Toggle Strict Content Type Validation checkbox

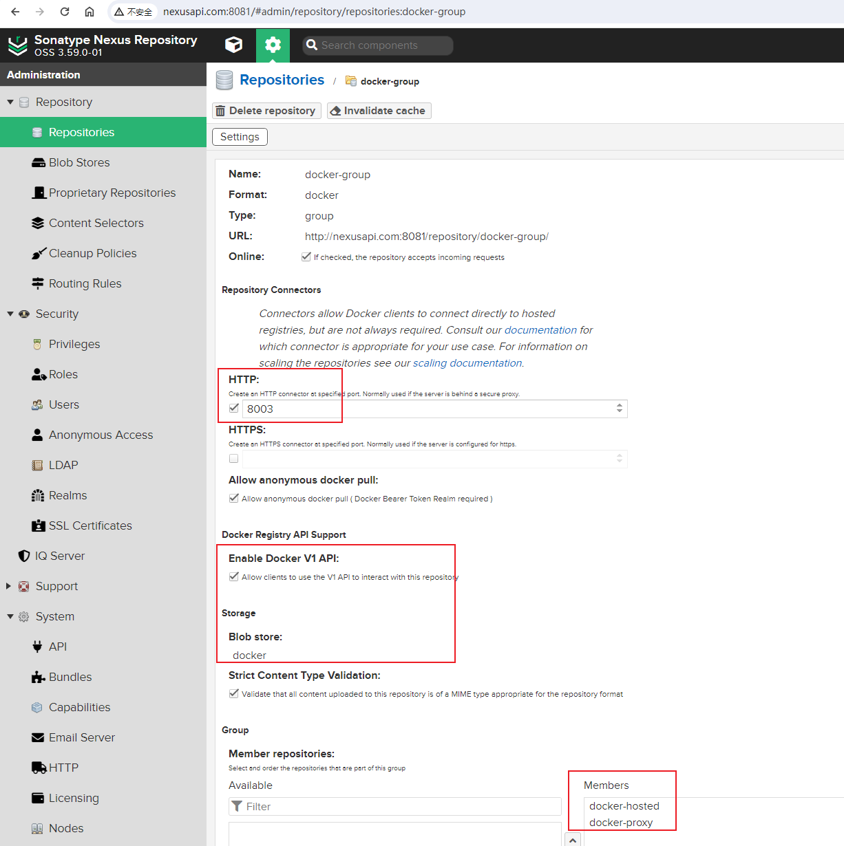pos(234,693)
